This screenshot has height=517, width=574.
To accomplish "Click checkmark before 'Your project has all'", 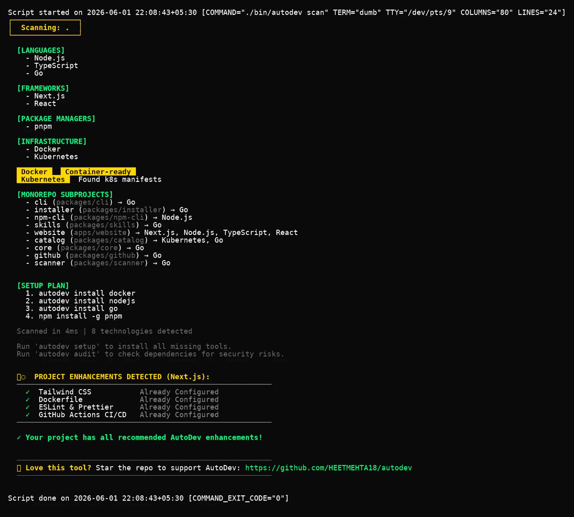I will click(19, 438).
